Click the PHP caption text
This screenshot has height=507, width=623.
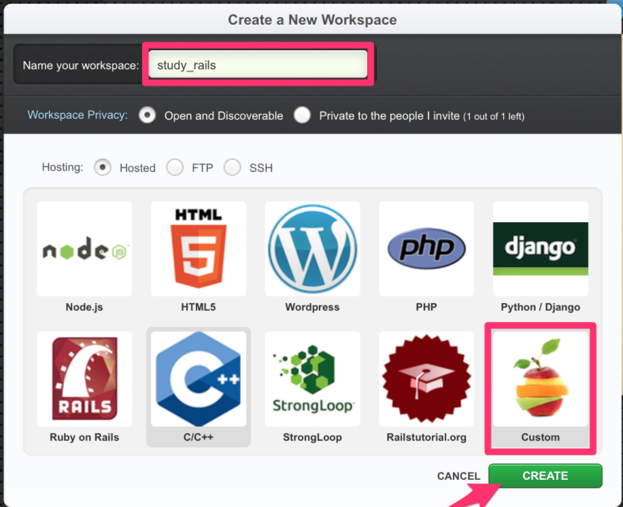coord(426,307)
